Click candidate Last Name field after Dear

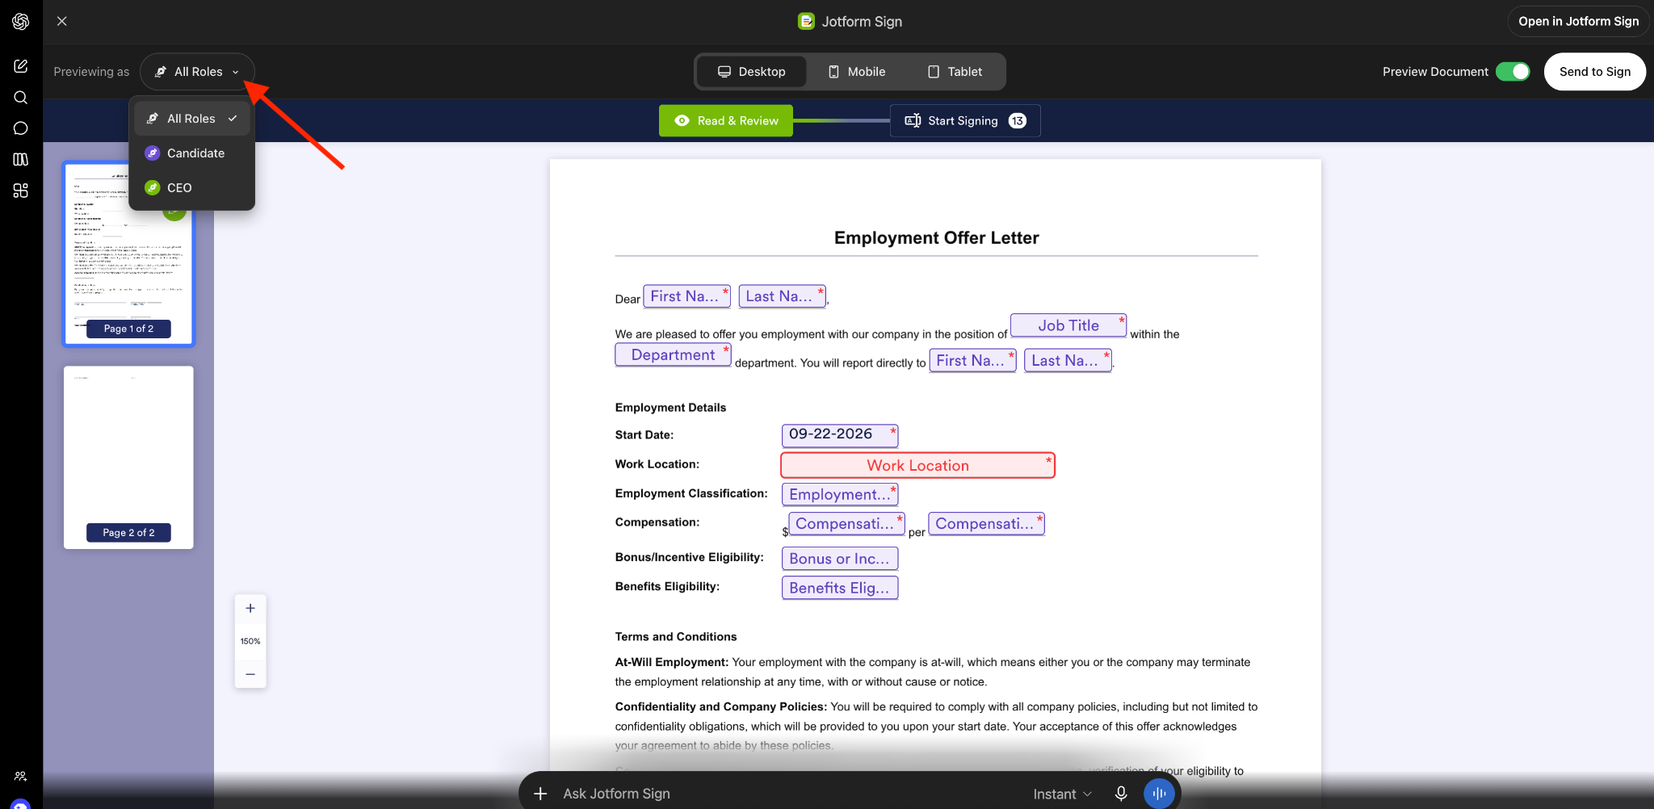(x=783, y=296)
